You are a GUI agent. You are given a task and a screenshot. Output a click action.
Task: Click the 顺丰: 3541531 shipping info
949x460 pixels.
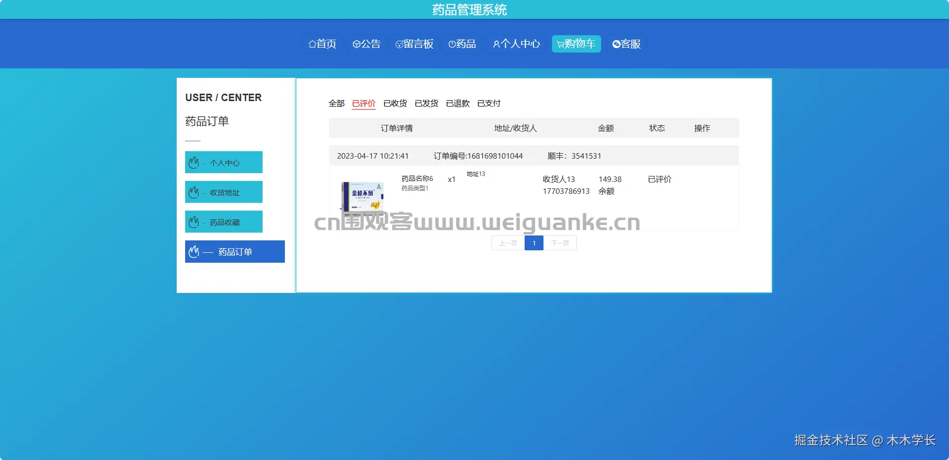tap(574, 156)
